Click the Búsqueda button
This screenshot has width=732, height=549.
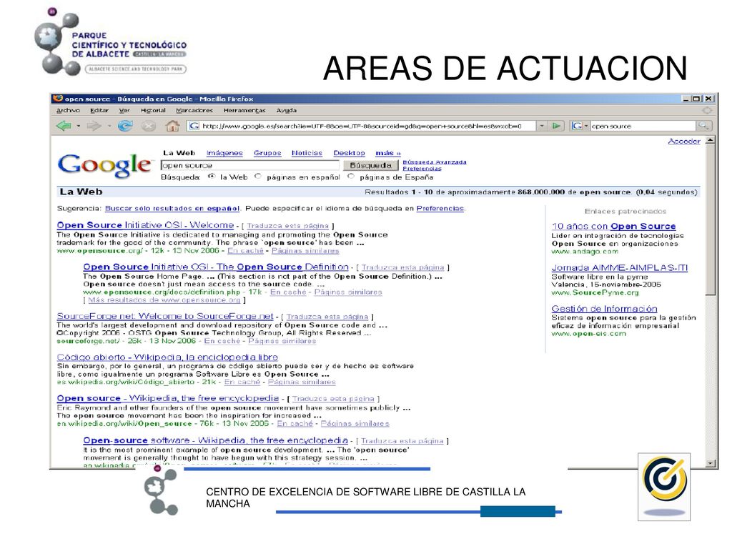click(371, 165)
